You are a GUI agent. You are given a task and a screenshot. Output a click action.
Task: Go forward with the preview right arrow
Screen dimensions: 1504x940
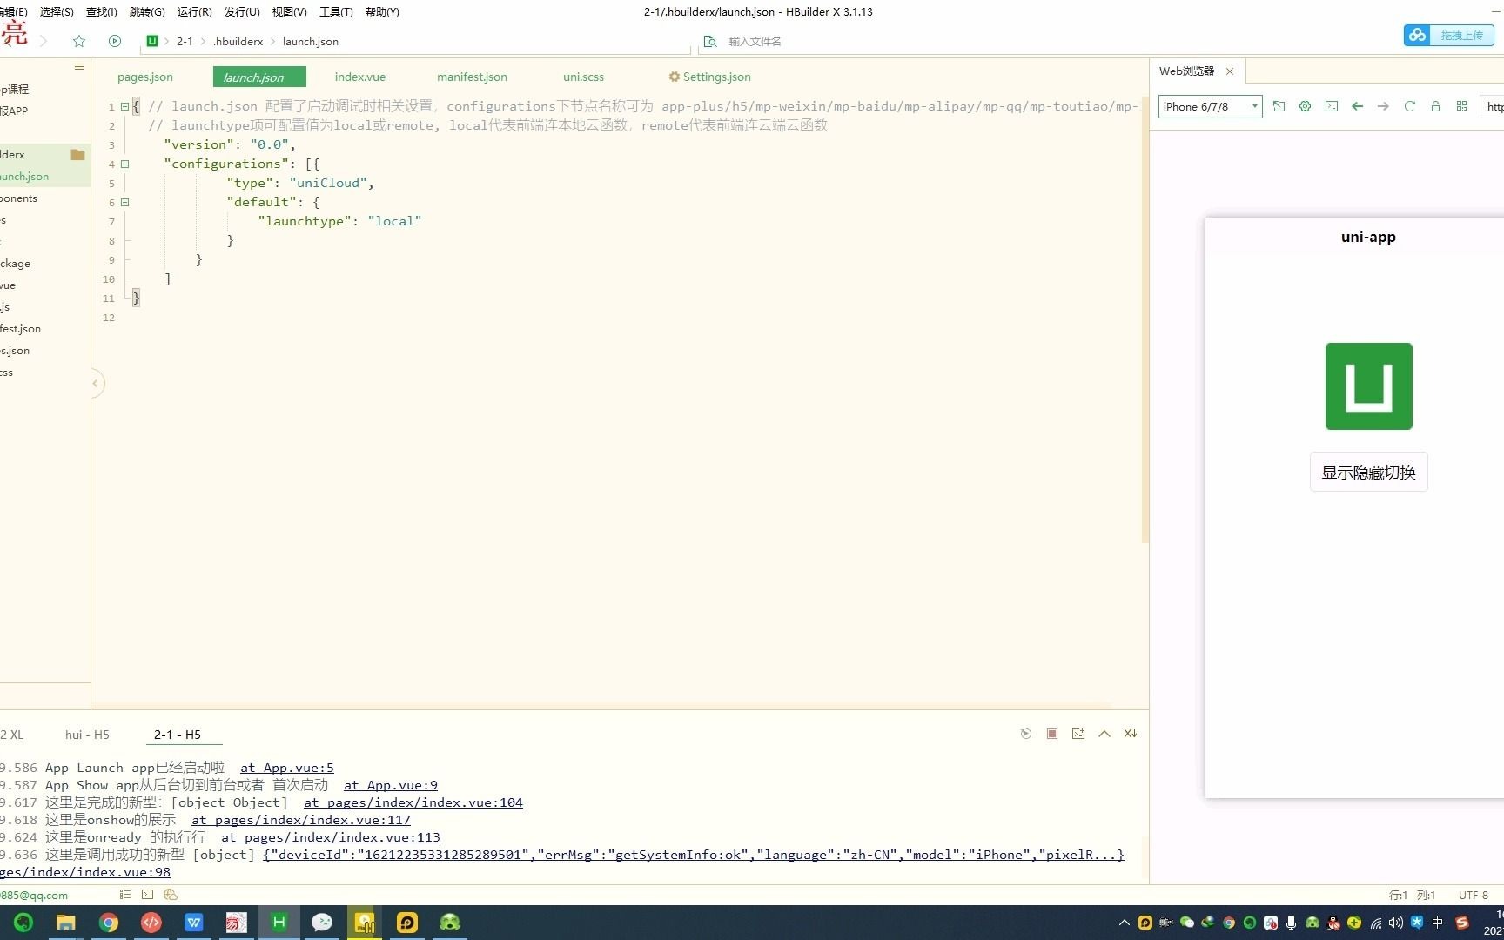click(1383, 106)
